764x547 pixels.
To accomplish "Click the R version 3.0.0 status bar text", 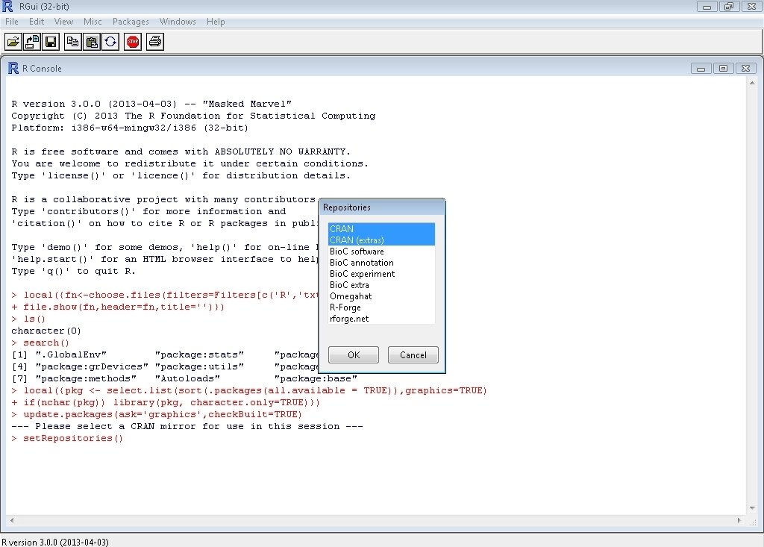I will tap(55, 542).
